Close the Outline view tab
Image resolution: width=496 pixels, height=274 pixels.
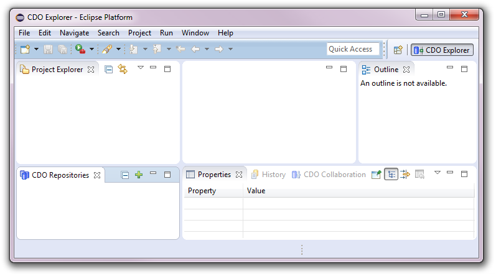[x=406, y=70]
